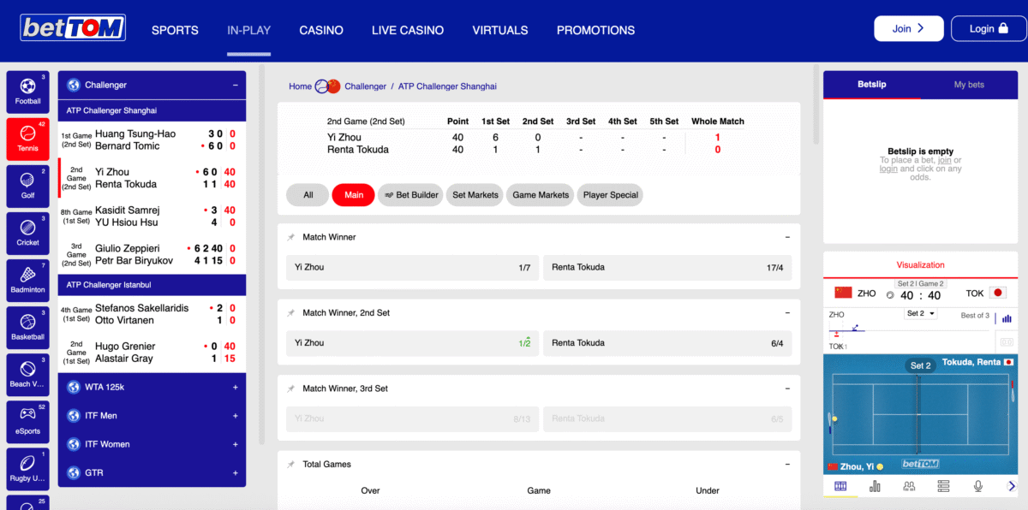Click the Challenger breadcrumb link
Image resolution: width=1028 pixels, height=510 pixels.
(366, 86)
